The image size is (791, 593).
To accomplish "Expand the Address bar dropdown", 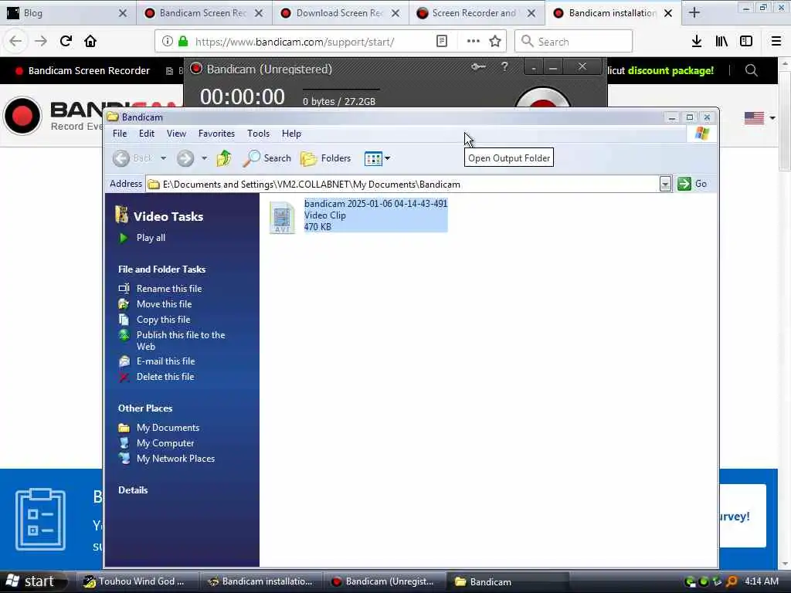I will (x=665, y=185).
